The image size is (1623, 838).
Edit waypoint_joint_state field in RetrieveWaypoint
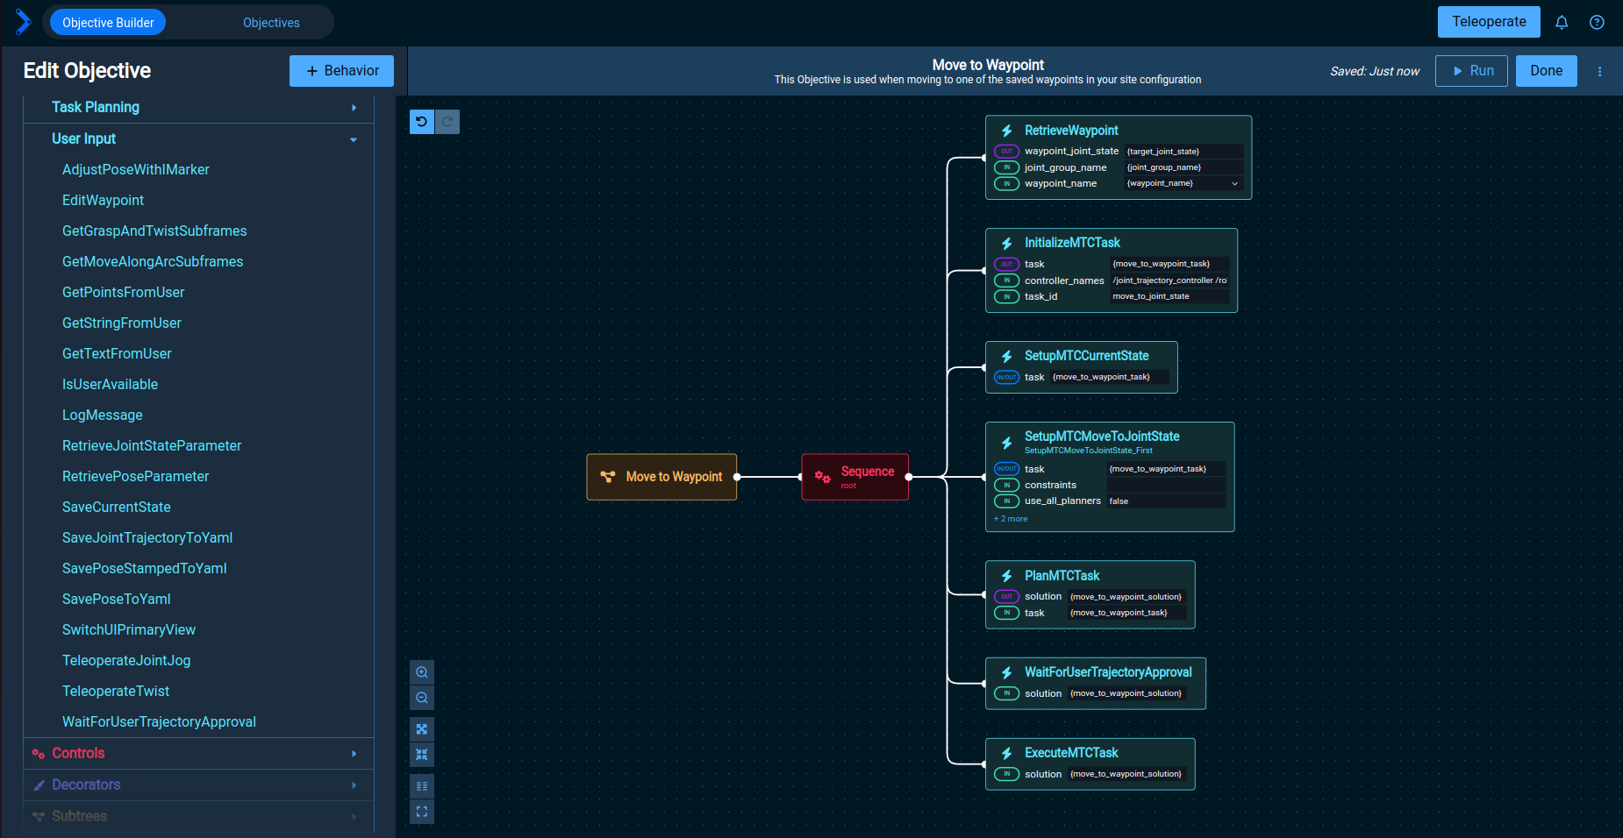[x=1183, y=152]
